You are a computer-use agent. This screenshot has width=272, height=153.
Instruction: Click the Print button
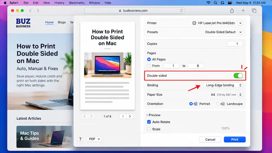235,140
